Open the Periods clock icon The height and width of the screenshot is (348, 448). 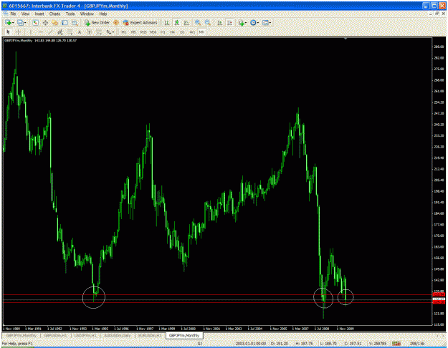(x=253, y=22)
